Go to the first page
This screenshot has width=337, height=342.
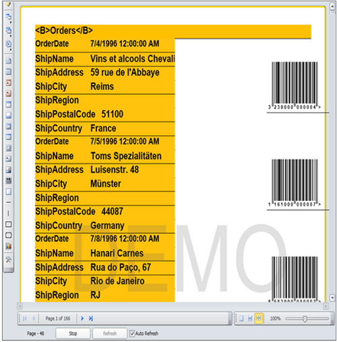(25, 318)
